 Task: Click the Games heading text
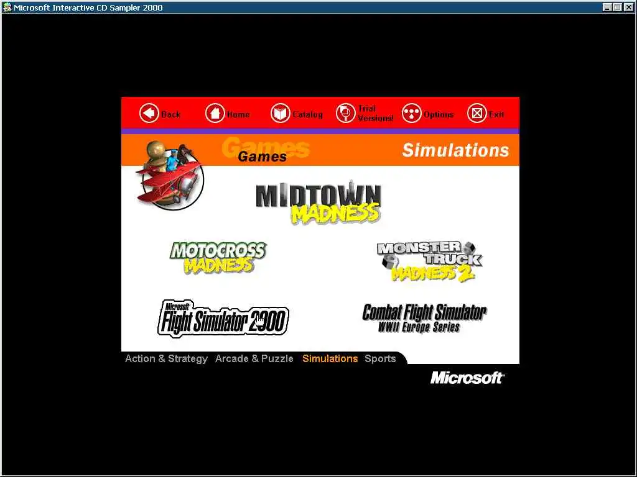tap(263, 157)
